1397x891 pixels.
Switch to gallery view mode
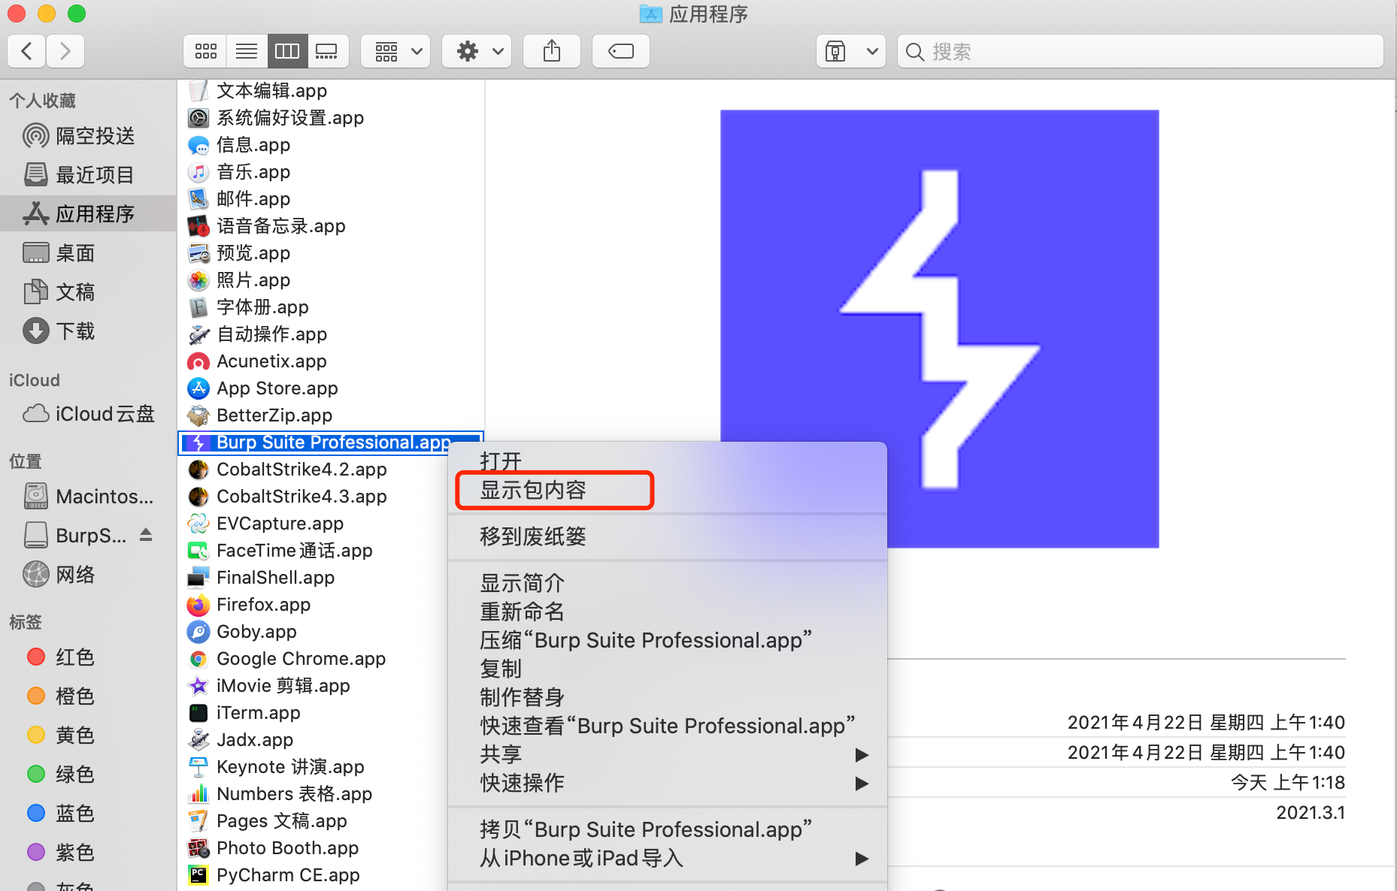pos(327,50)
